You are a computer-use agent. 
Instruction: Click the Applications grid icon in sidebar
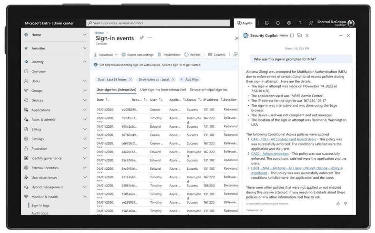26,110
